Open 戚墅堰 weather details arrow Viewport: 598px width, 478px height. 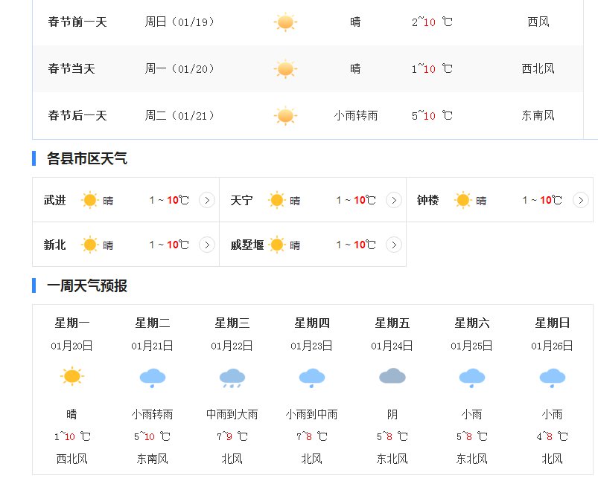tap(394, 245)
